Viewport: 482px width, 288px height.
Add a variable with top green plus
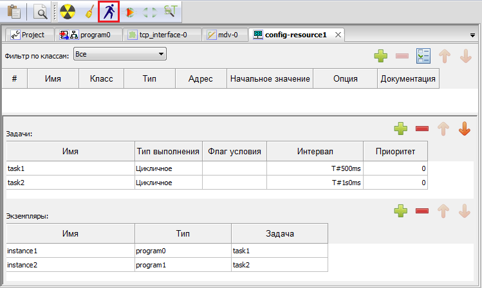pyautogui.click(x=381, y=57)
